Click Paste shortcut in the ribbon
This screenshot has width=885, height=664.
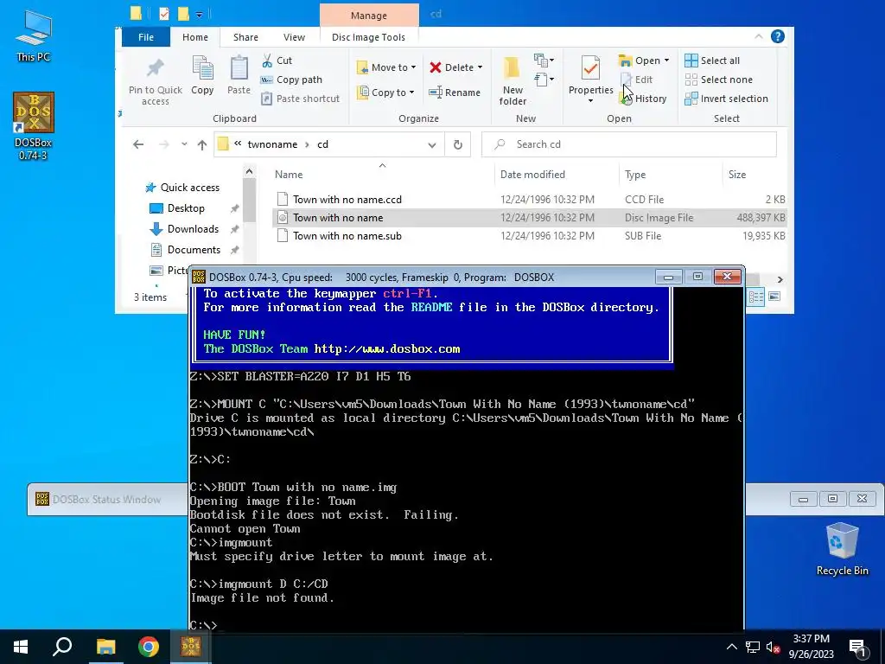(300, 99)
